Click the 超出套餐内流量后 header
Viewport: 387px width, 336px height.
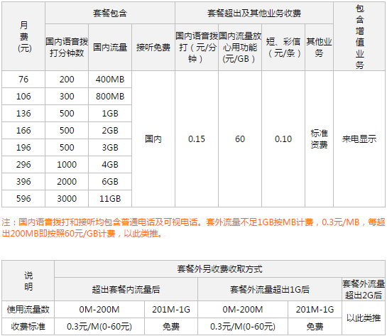(126, 289)
